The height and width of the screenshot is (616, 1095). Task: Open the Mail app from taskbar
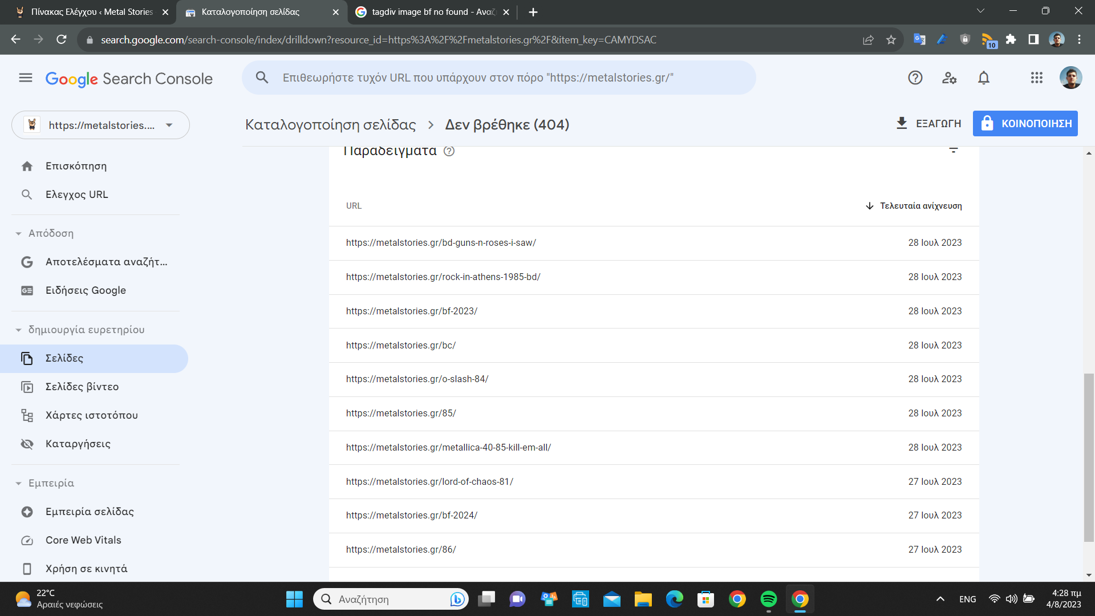pyautogui.click(x=612, y=599)
